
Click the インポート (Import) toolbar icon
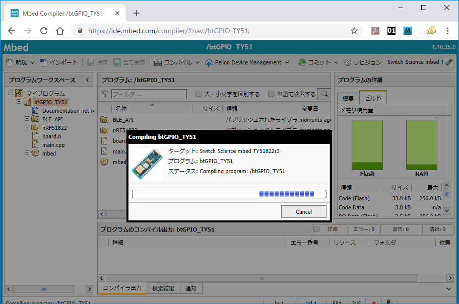coord(44,62)
